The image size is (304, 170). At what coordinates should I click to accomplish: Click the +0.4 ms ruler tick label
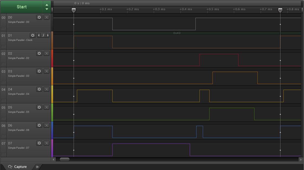[x=186, y=9]
